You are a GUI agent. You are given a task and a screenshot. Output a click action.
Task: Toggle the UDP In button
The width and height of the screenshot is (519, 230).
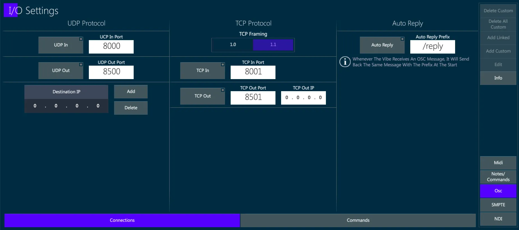[x=61, y=45]
